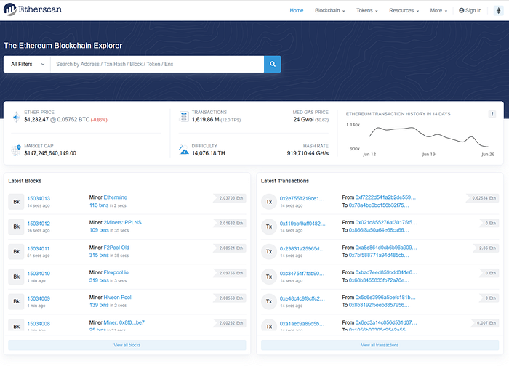This screenshot has height=371, width=509.
Task: Open miner Ethermine link
Action: tap(116, 197)
